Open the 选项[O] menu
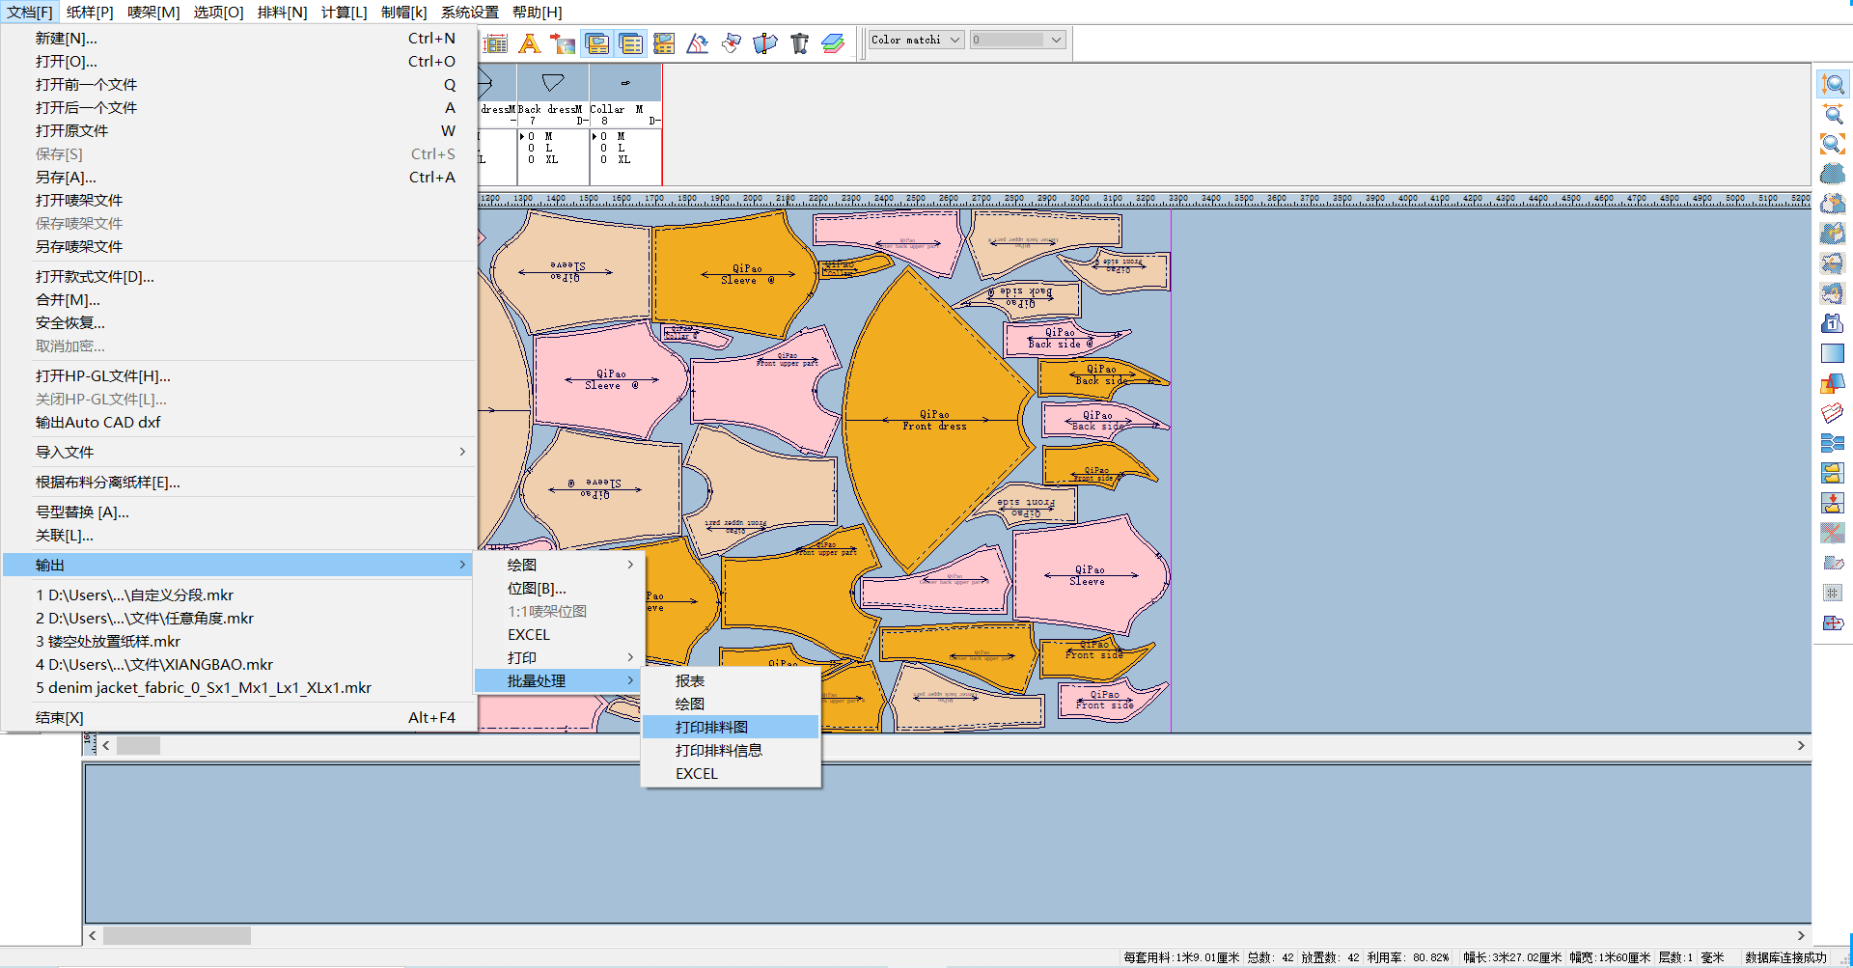This screenshot has height=968, width=1853. coord(218,12)
